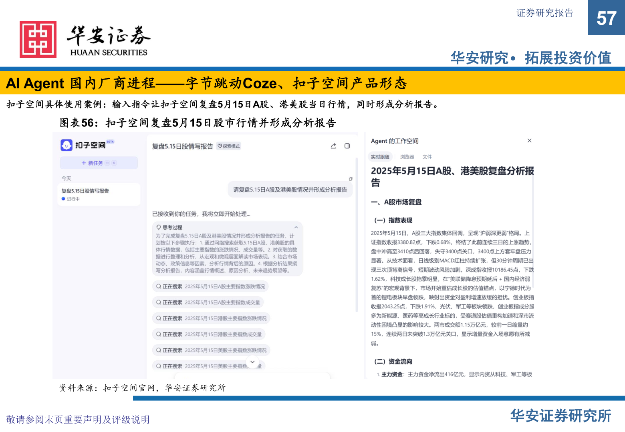Screen dimensions: 625x432
Task: Click the 正在搜索 美股主要指数涨跌情况 step
Action: point(211,350)
